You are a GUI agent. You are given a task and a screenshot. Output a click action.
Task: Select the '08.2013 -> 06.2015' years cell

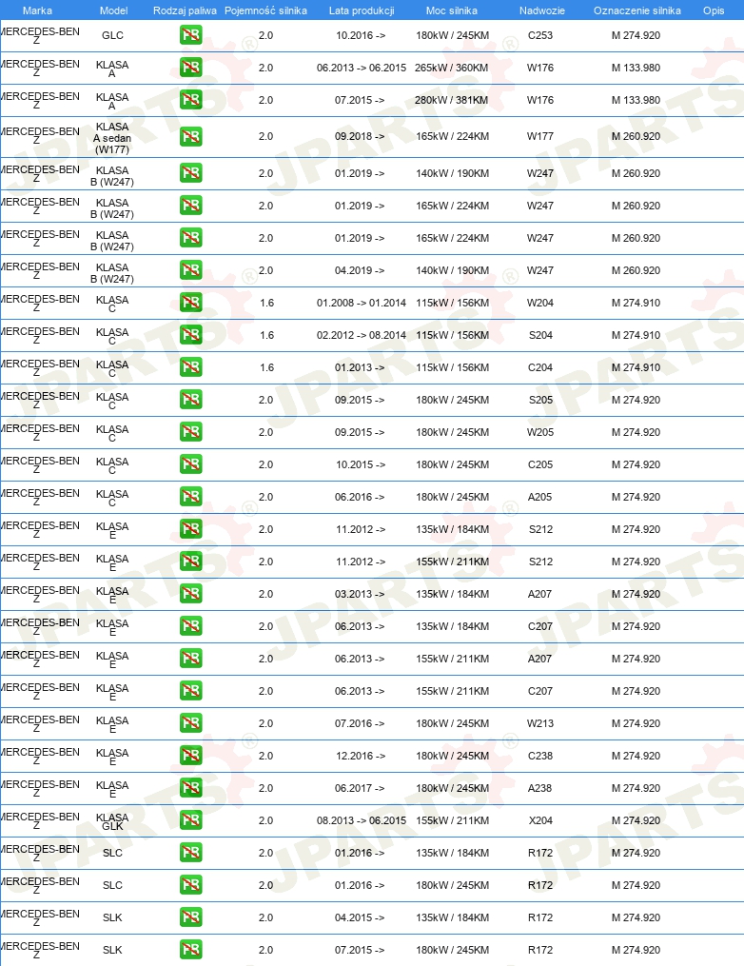[x=362, y=820]
